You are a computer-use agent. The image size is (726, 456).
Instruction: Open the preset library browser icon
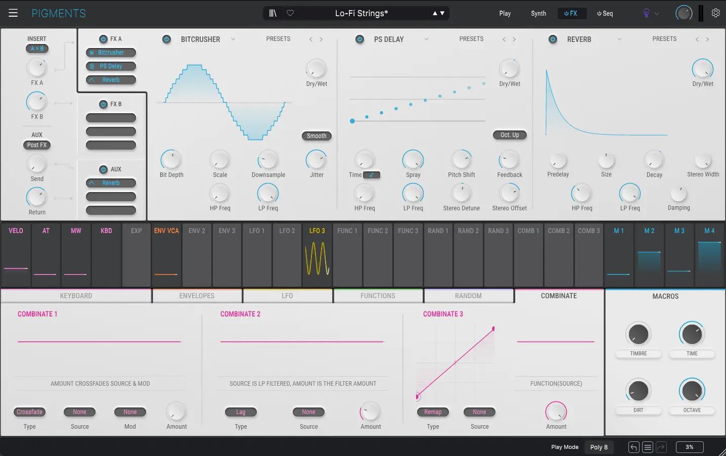(x=273, y=13)
